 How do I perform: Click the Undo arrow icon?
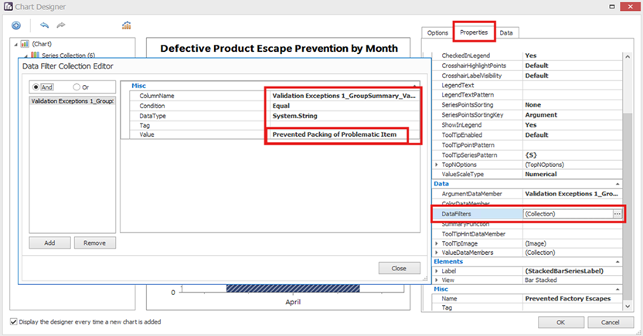[44, 25]
